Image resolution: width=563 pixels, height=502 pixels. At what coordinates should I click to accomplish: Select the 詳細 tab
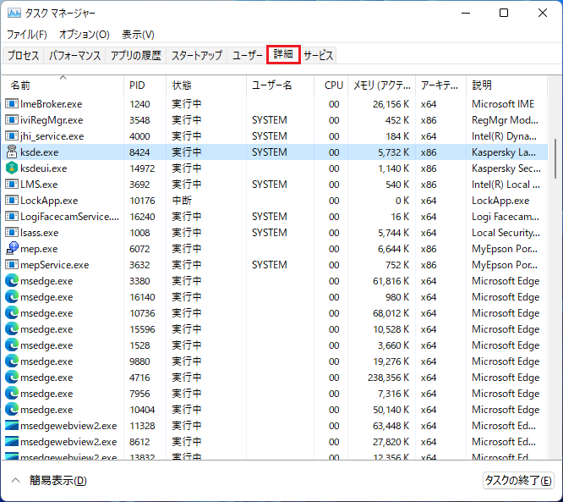tap(283, 55)
